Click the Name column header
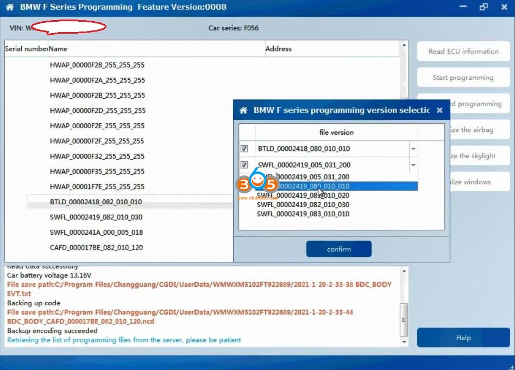This screenshot has width=515, height=370. coord(156,49)
